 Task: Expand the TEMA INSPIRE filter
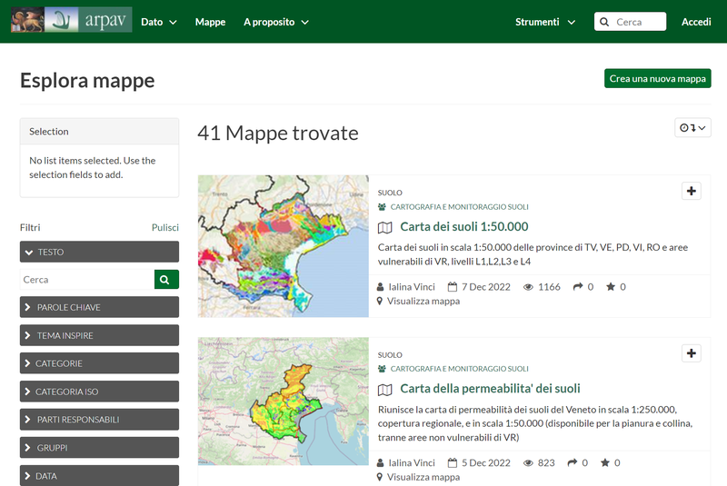click(x=99, y=336)
